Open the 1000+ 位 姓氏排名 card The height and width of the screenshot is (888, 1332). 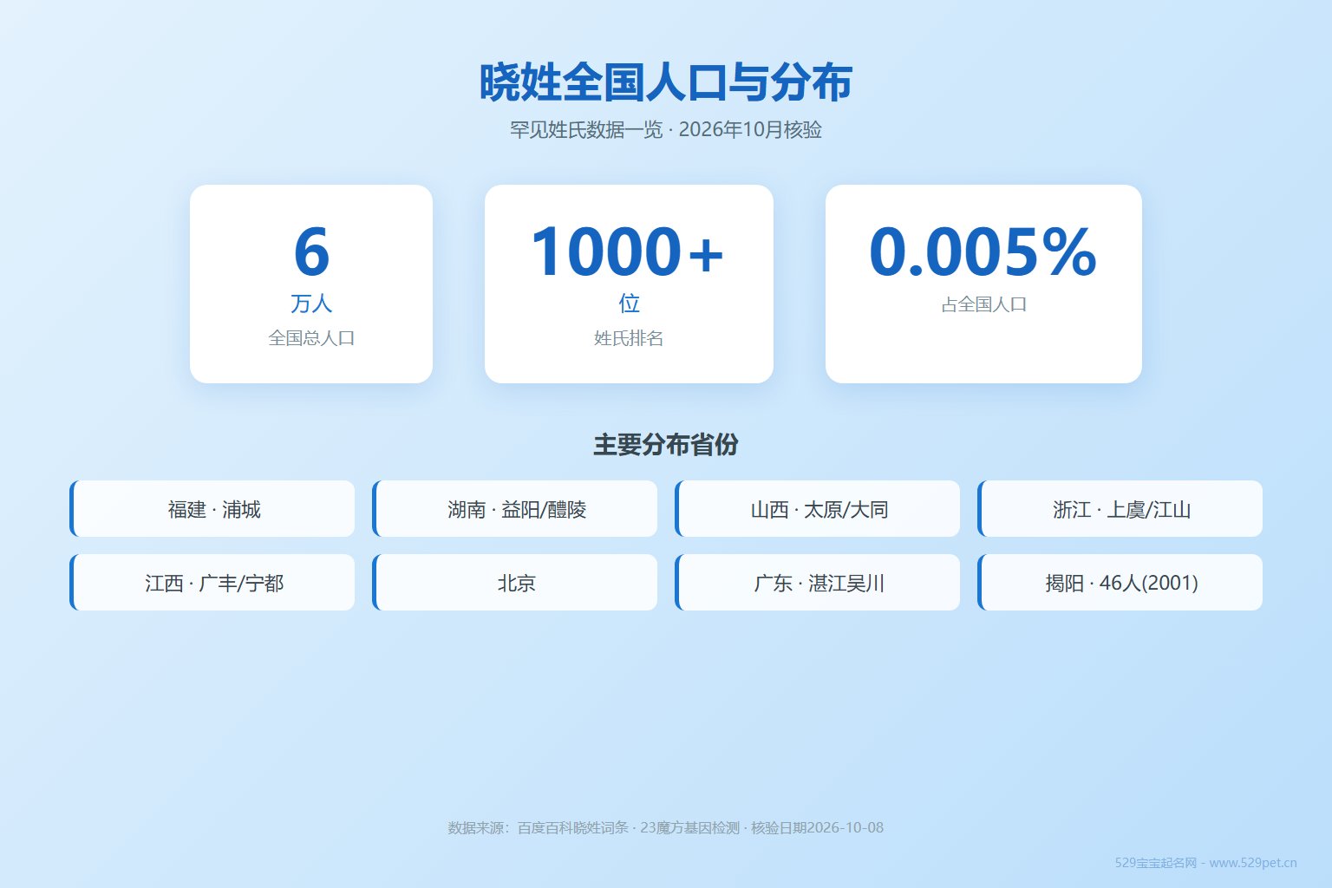tap(629, 284)
